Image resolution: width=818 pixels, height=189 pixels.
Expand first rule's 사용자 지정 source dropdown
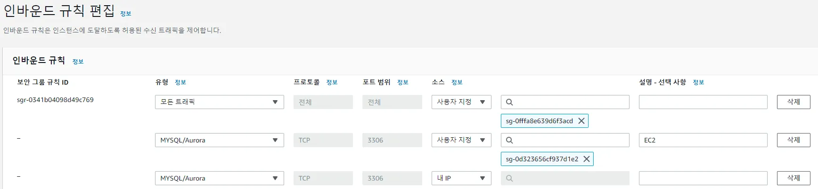[x=461, y=102]
